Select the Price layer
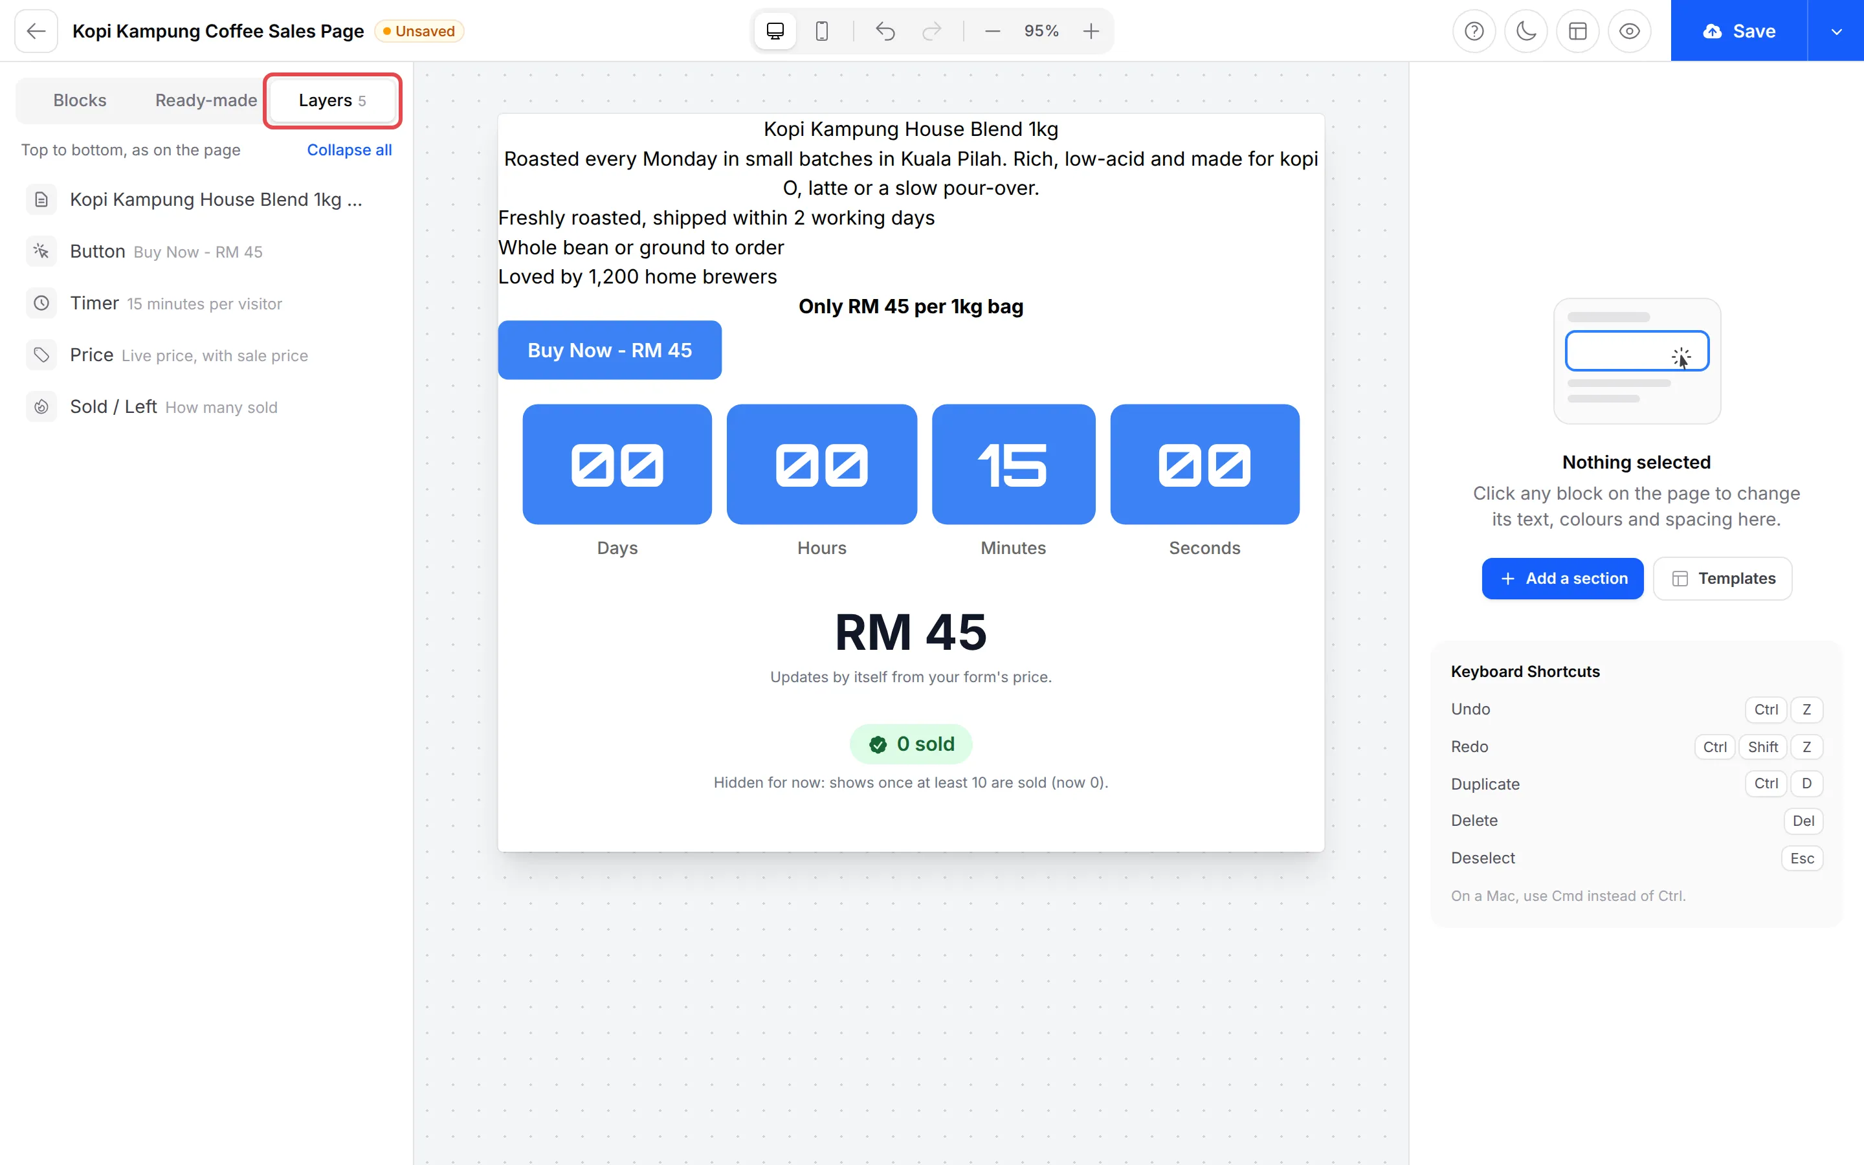The image size is (1864, 1165). click(x=207, y=355)
